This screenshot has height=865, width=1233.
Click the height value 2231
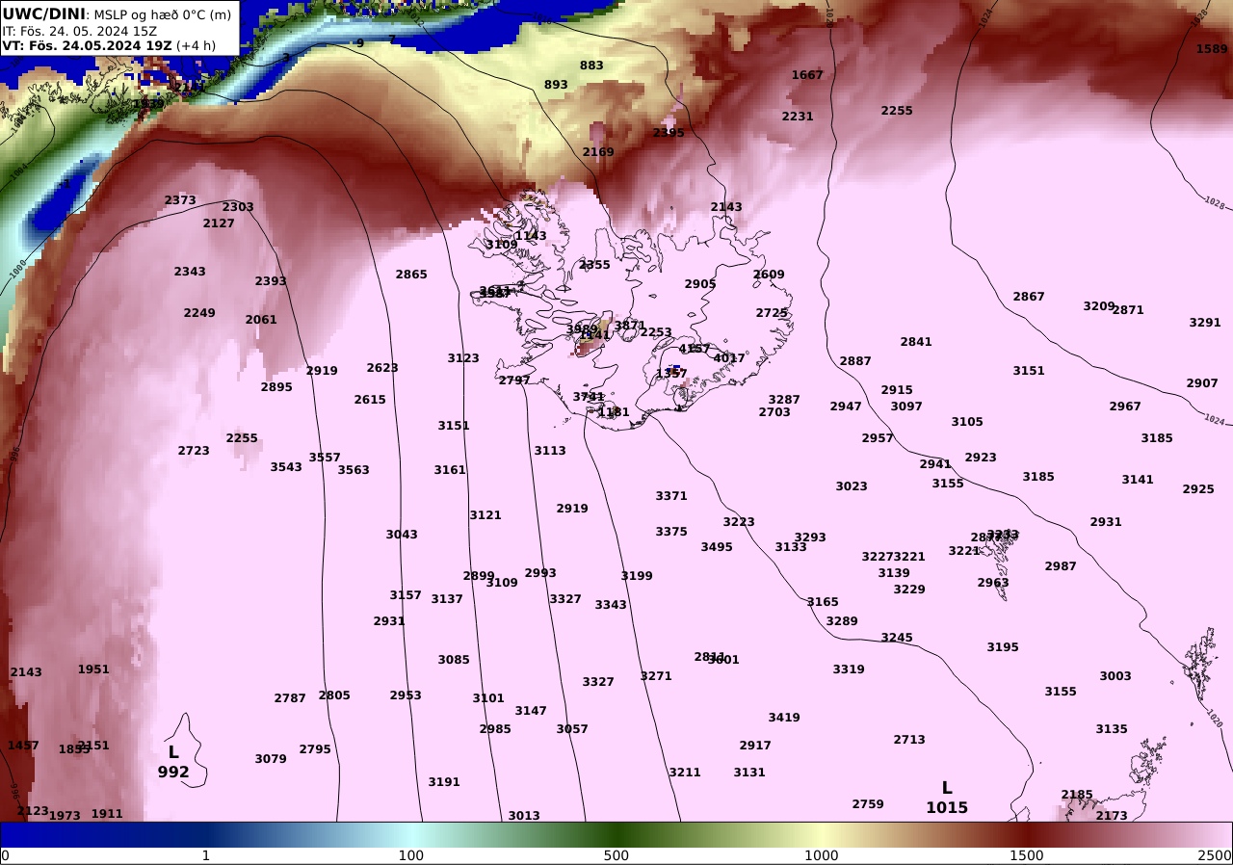tap(798, 117)
